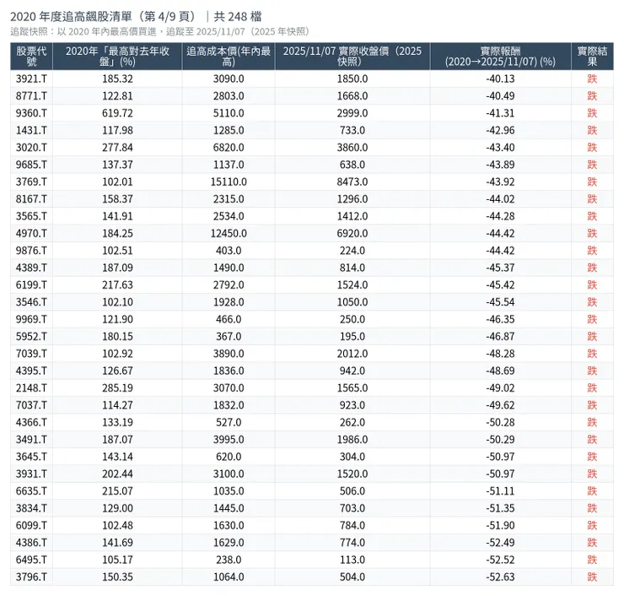
Task: Click stock code 3491.T
Action: pos(31,440)
